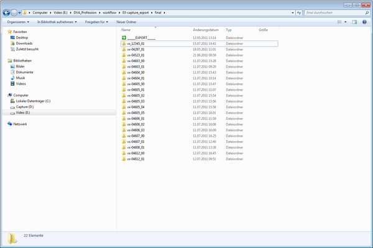Click the Back navigation arrow
Viewport: 373px width, 248px height.
[6, 12]
